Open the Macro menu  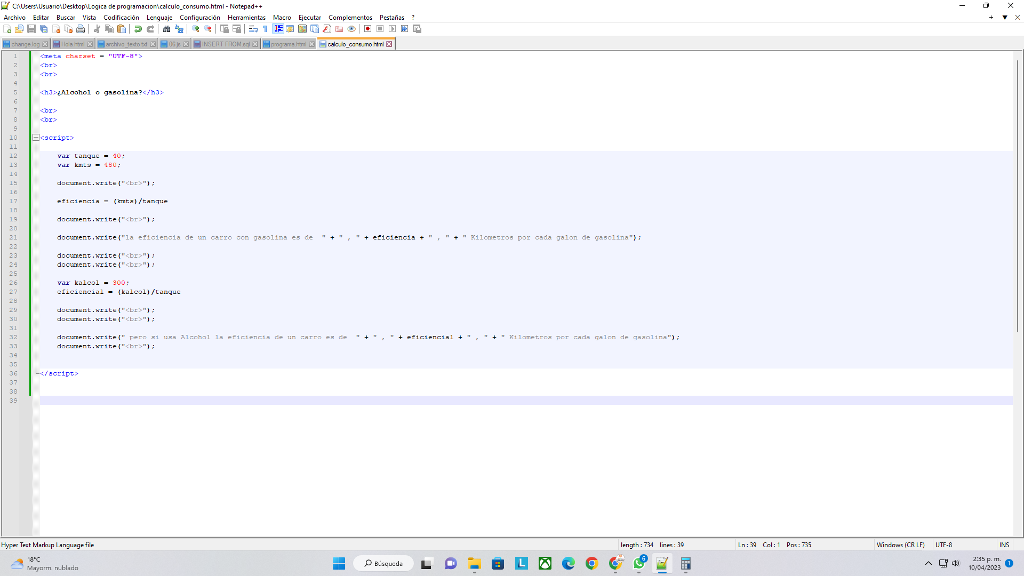click(x=282, y=18)
